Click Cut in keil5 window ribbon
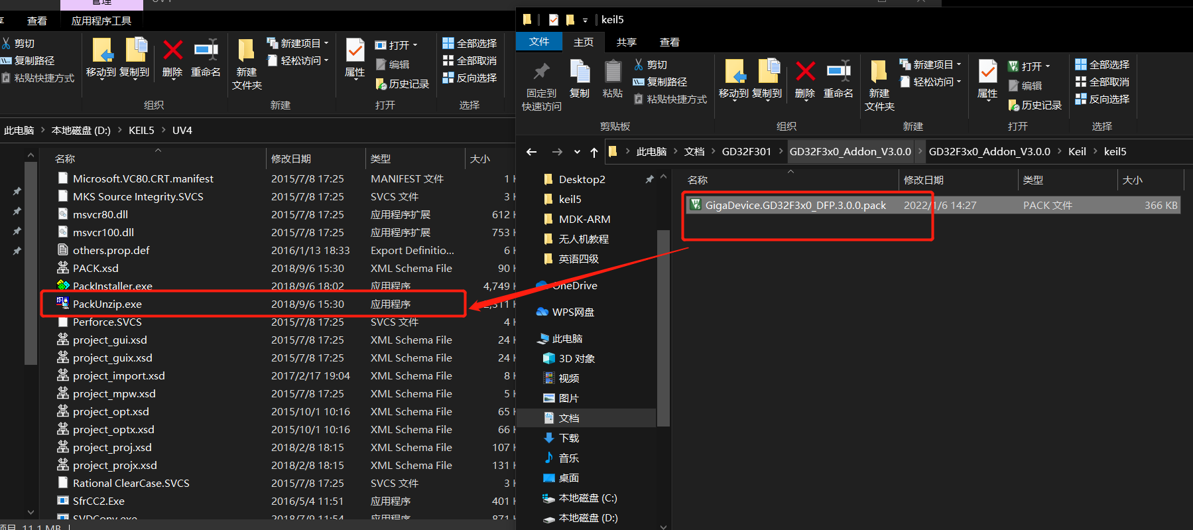 tap(650, 64)
